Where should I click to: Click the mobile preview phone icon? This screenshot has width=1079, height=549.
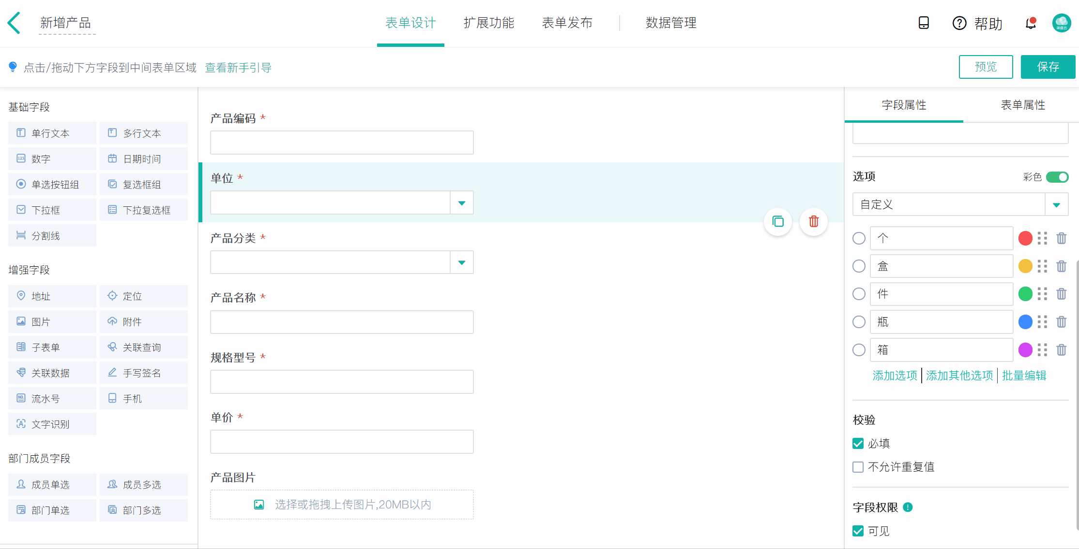click(924, 23)
